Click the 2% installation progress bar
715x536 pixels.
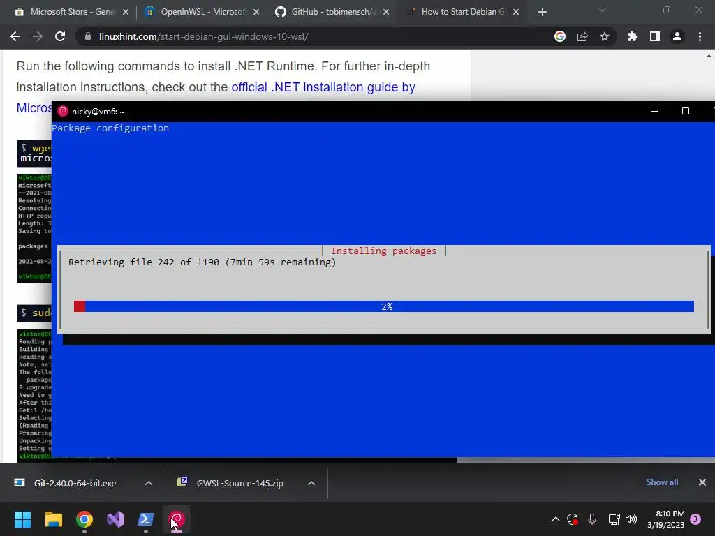(x=384, y=306)
